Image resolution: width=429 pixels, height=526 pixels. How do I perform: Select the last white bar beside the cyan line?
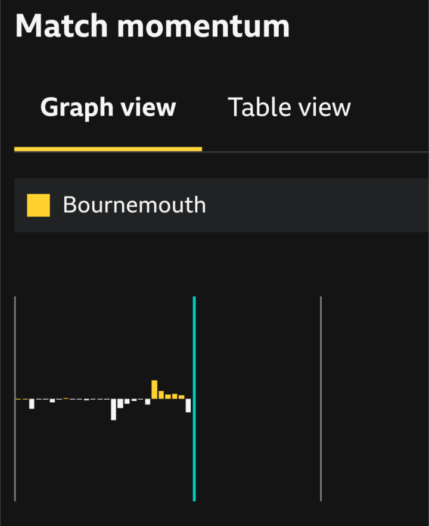(188, 406)
